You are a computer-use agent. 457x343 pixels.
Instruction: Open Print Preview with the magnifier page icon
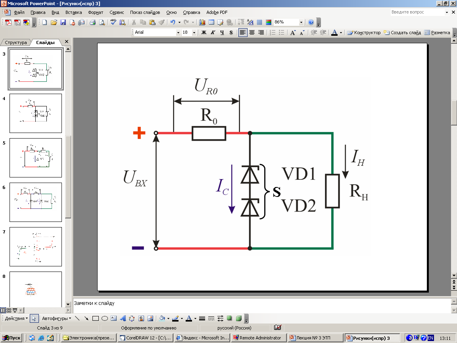(102, 22)
